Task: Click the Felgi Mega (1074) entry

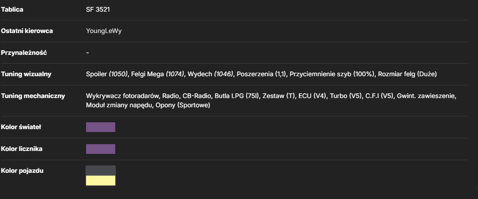Action: pyautogui.click(x=158, y=74)
